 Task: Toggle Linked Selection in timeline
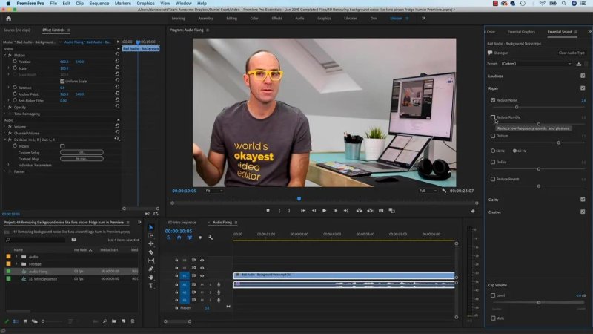[x=190, y=238]
